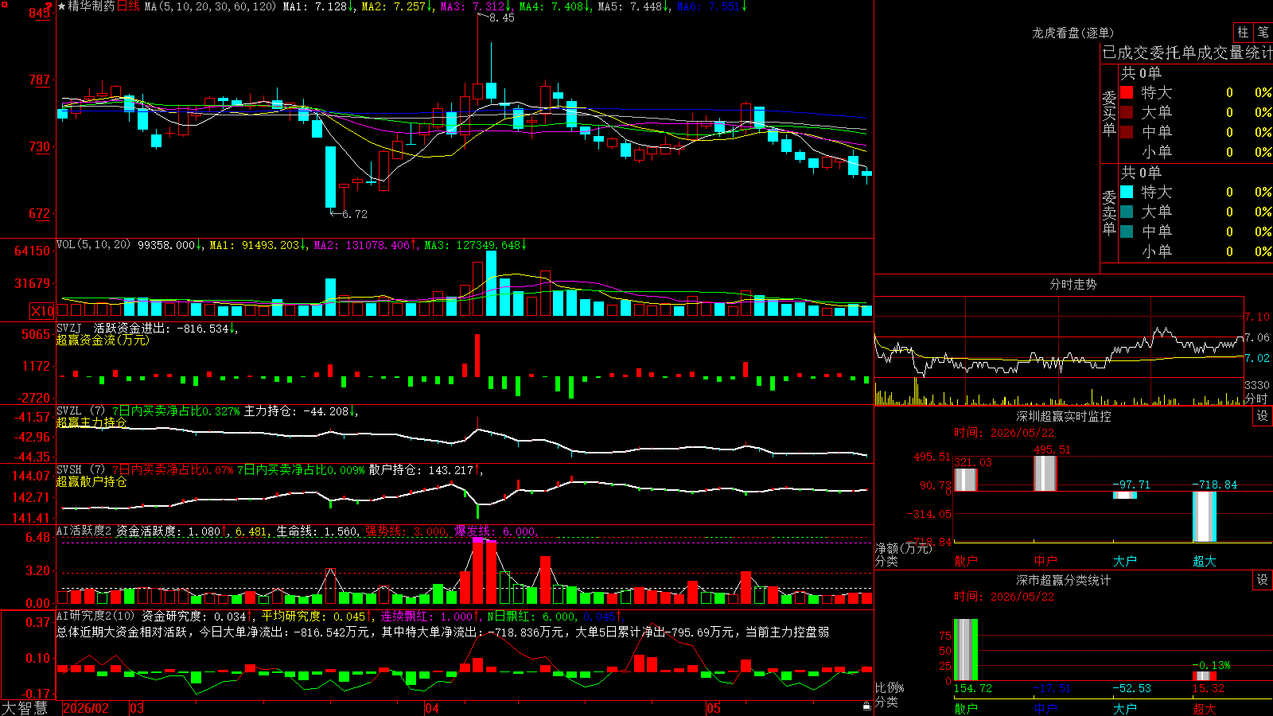1273x716 pixels.
Task: Click the dark red 中单 buy-order swatch
Action: [x=1127, y=132]
